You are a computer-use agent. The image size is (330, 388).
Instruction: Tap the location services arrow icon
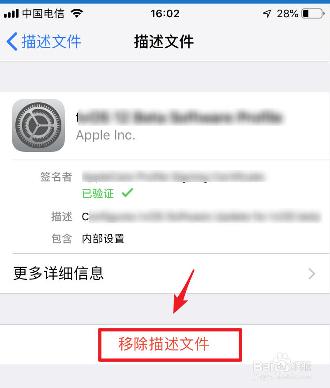(267, 13)
